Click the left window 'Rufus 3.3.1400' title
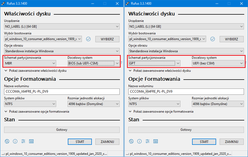The height and width of the screenshot is (157, 248). [17, 4]
